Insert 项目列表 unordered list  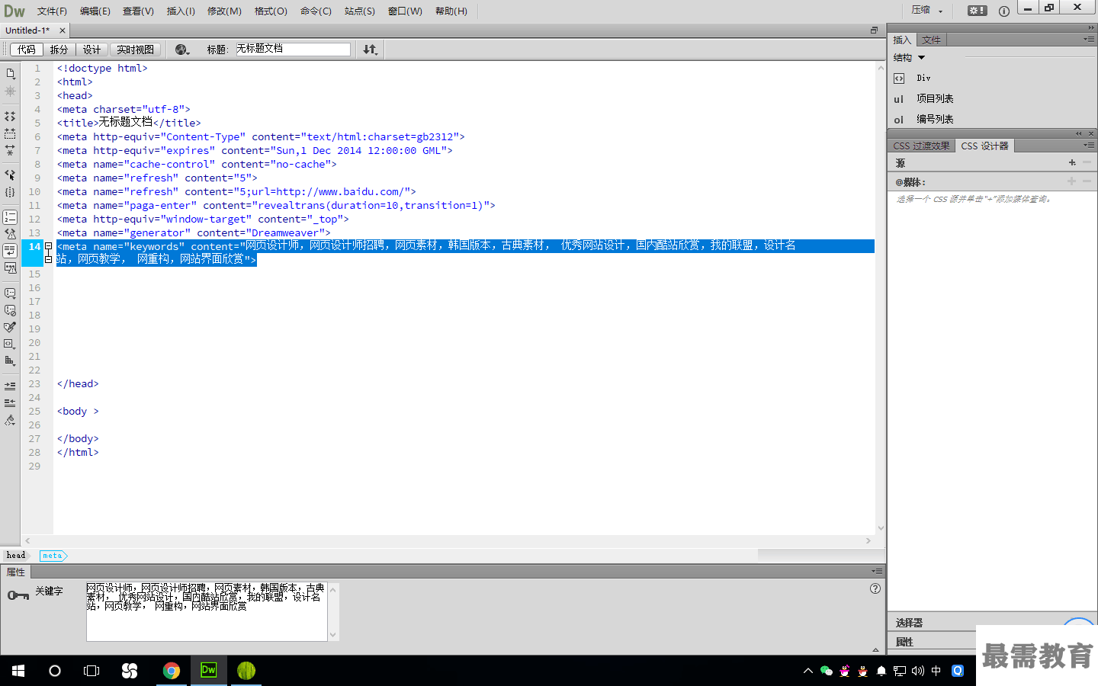pos(935,98)
